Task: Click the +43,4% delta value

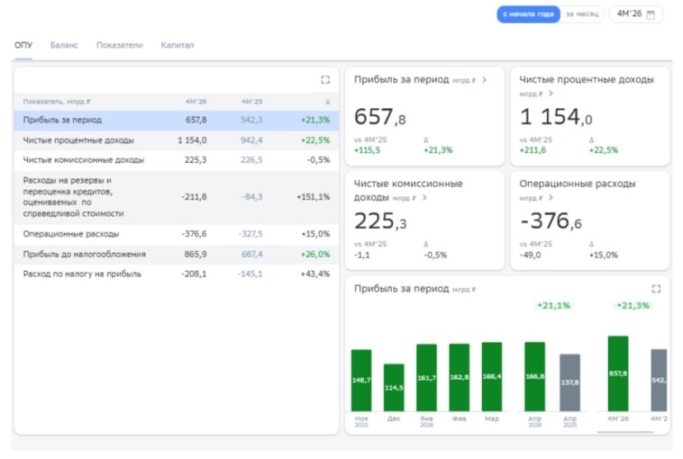Action: [x=315, y=274]
